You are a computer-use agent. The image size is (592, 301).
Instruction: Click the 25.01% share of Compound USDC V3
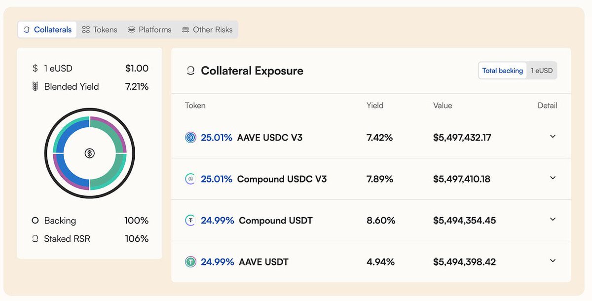[x=217, y=179]
